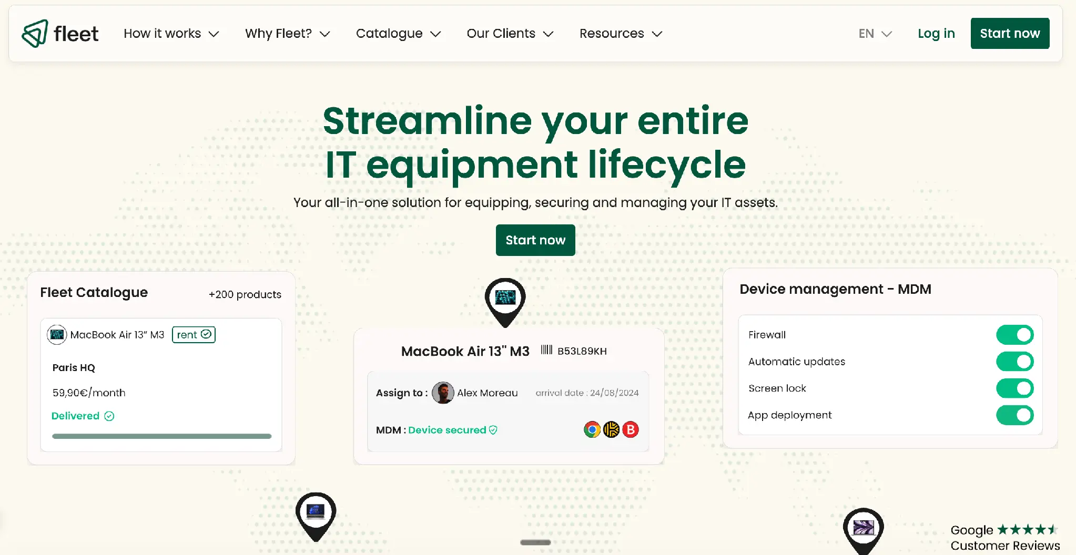This screenshot has width=1076, height=555.
Task: Click the Chrome app icon in MDM row
Action: click(592, 429)
